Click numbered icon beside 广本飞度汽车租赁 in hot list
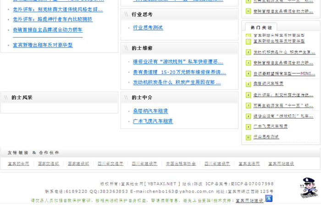Viewport: 321px width, 205px height. (248, 126)
